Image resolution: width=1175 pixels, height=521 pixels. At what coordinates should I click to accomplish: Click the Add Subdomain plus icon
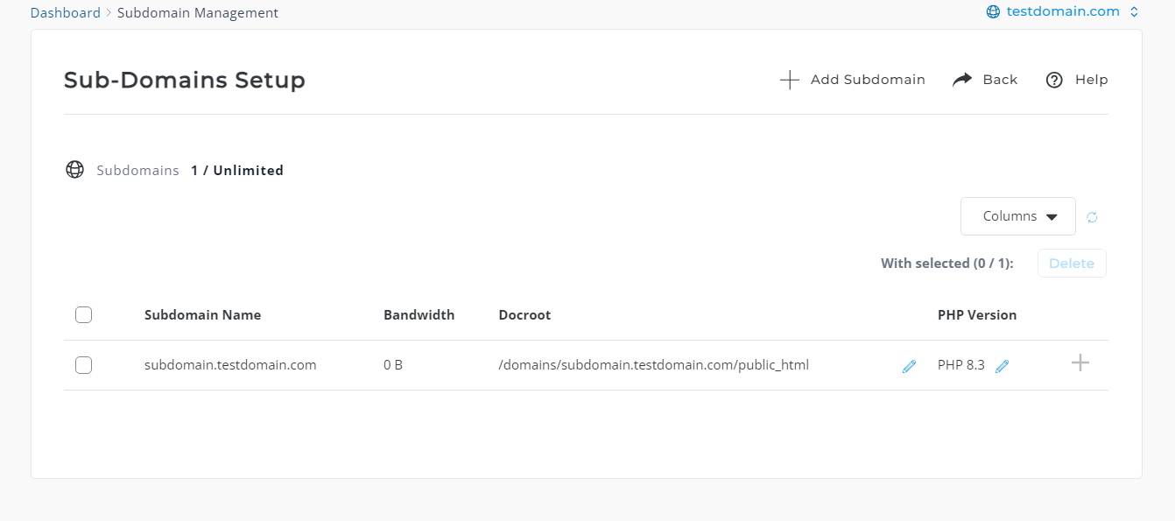[790, 81]
